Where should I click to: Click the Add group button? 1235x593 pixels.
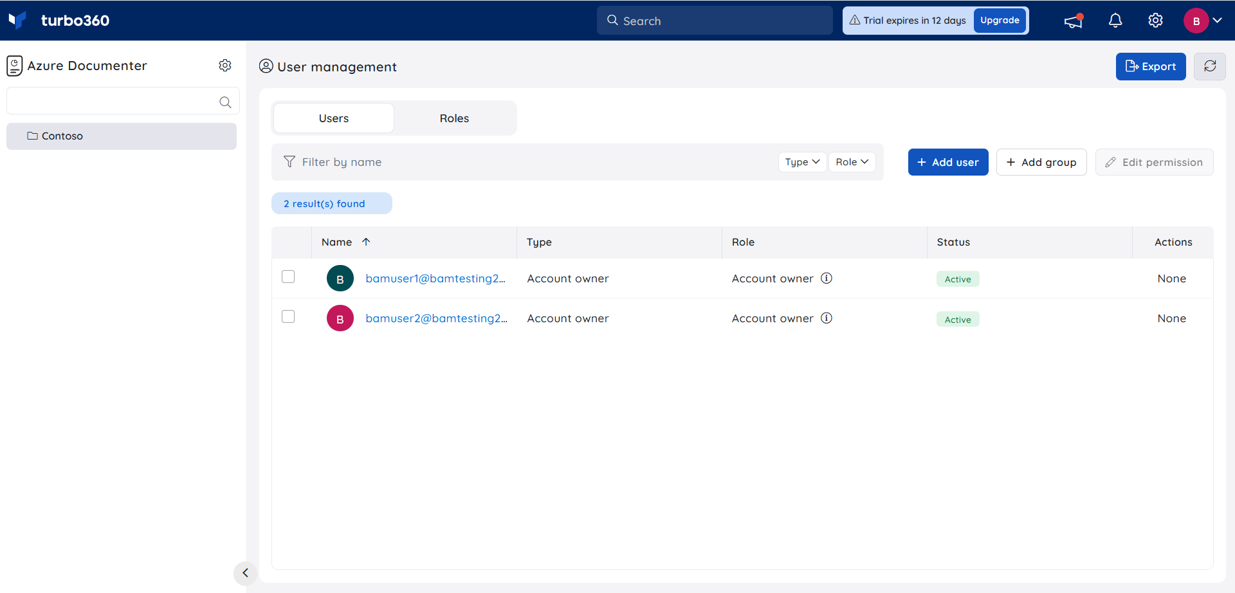(x=1041, y=162)
